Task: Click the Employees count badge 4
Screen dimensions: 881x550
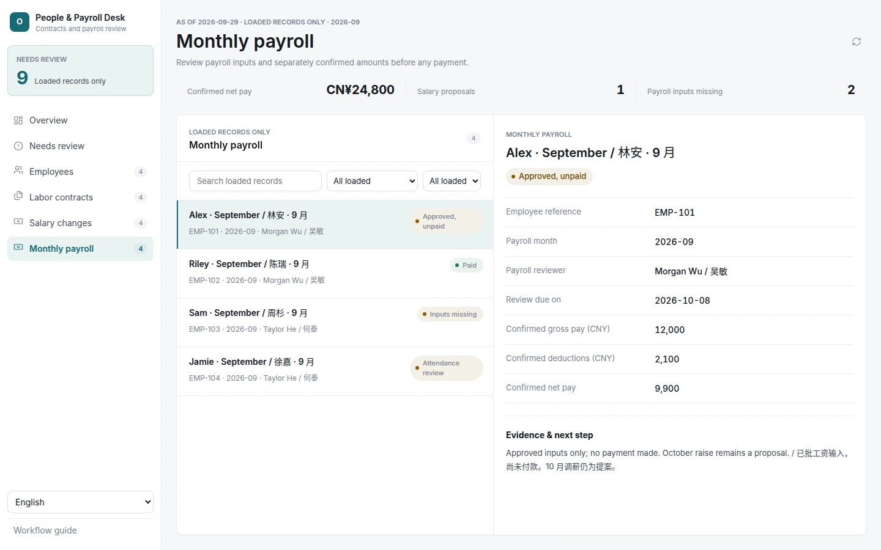Action: coord(141,172)
